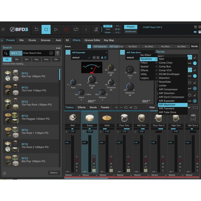The height and width of the screenshot is (201, 201).
Task: Toggle phase invert on Mid Tom channel
Action: (x=146, y=163)
